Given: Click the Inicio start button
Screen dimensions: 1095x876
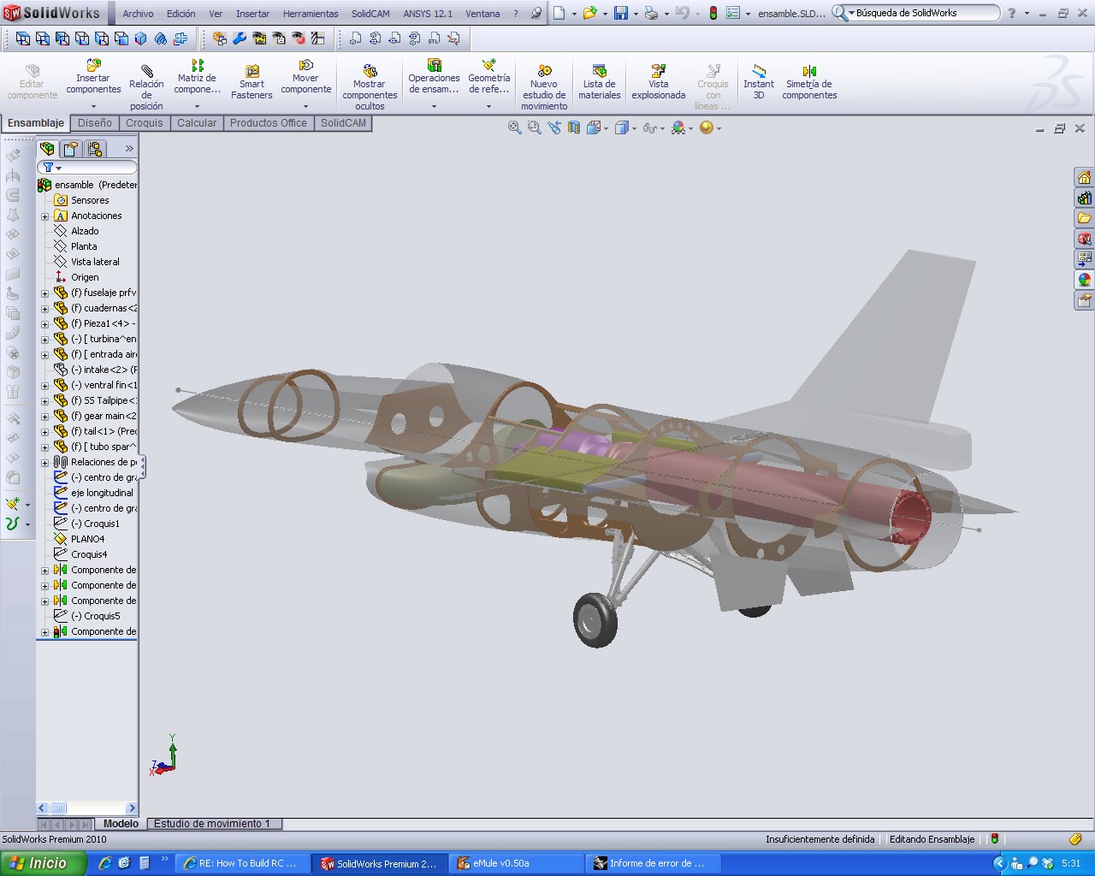Looking at the screenshot, I should point(43,863).
